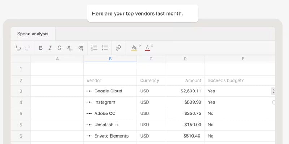Select column A header
This screenshot has height=144, width=289.
tap(57, 59)
